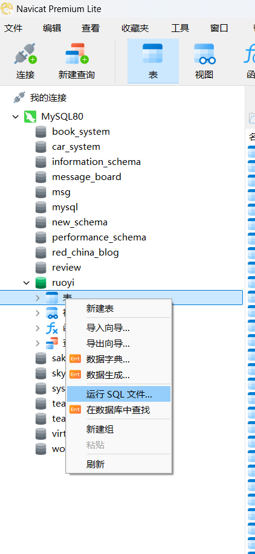Open the 视图 view toolbar button
The width and height of the screenshot is (255, 554).
(204, 61)
